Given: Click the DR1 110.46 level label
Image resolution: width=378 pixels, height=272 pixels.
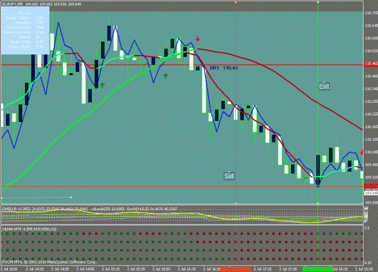Looking at the screenshot, I should 223,68.
